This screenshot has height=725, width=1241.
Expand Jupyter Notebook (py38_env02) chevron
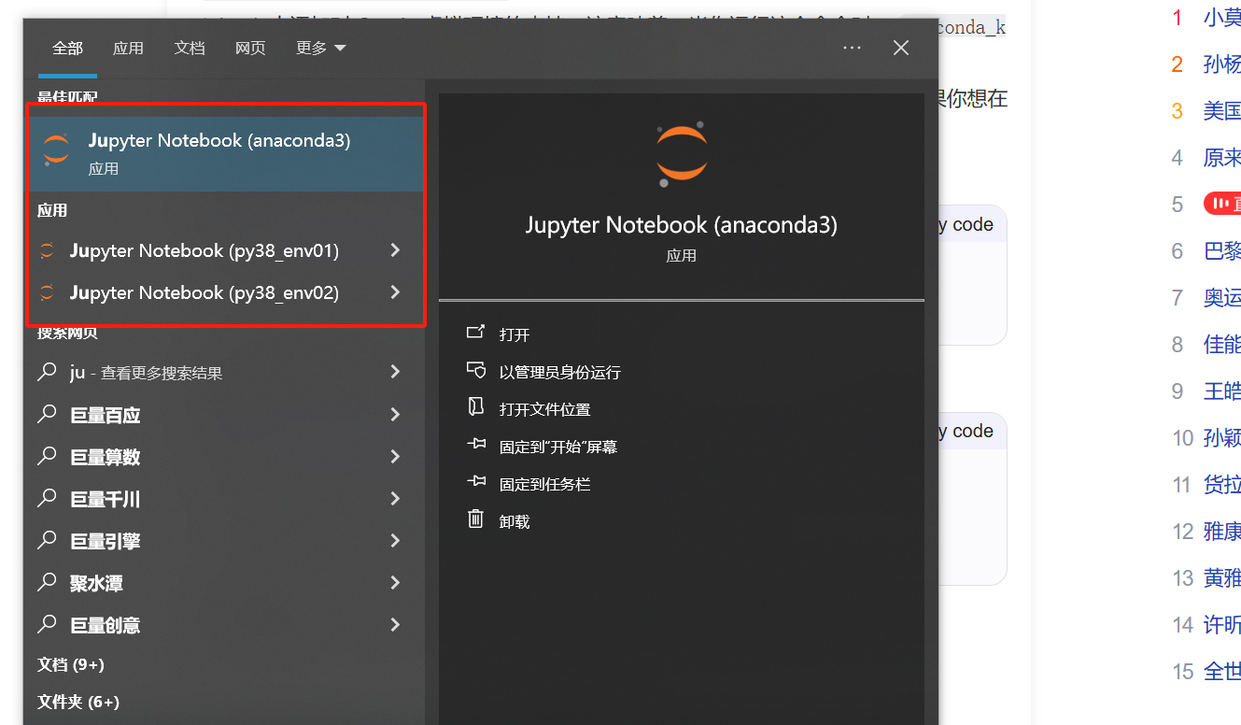click(396, 292)
